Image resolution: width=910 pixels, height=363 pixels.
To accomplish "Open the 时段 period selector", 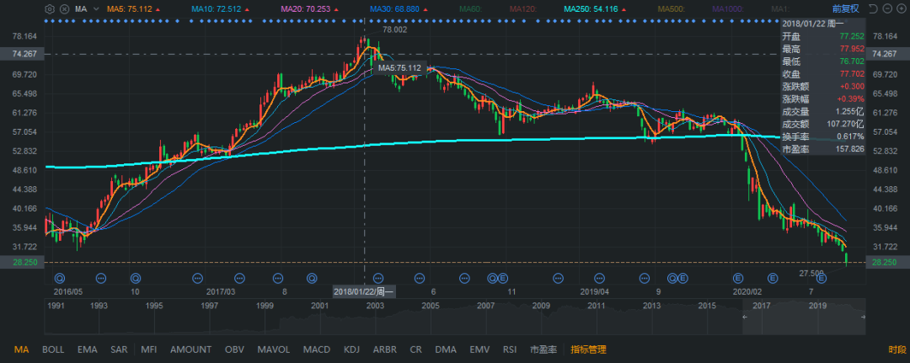I will click(x=897, y=350).
